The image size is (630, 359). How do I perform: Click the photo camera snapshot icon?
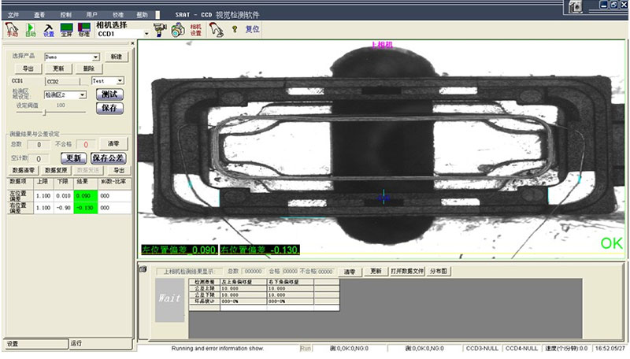pos(178,30)
